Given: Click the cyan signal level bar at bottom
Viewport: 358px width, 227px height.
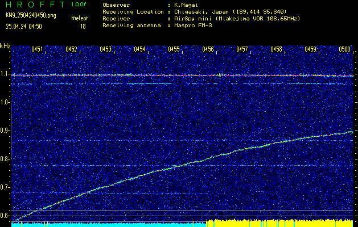Looking at the screenshot, I should [x=109, y=225].
